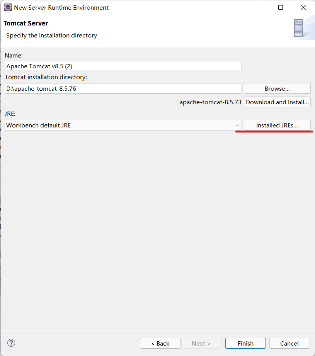
Task: Click the 'Tomcat installation directory:' label
Action: [46, 77]
